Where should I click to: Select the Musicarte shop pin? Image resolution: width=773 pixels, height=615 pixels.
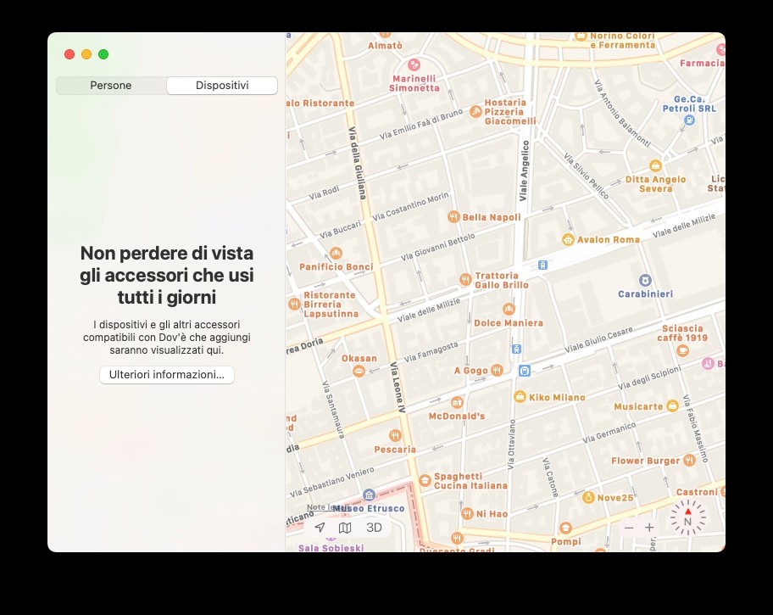(x=672, y=405)
